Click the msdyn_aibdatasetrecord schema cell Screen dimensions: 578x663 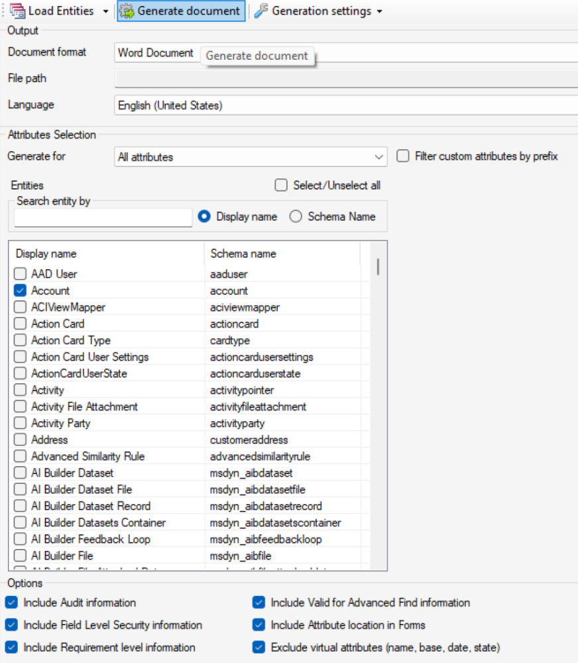click(266, 506)
